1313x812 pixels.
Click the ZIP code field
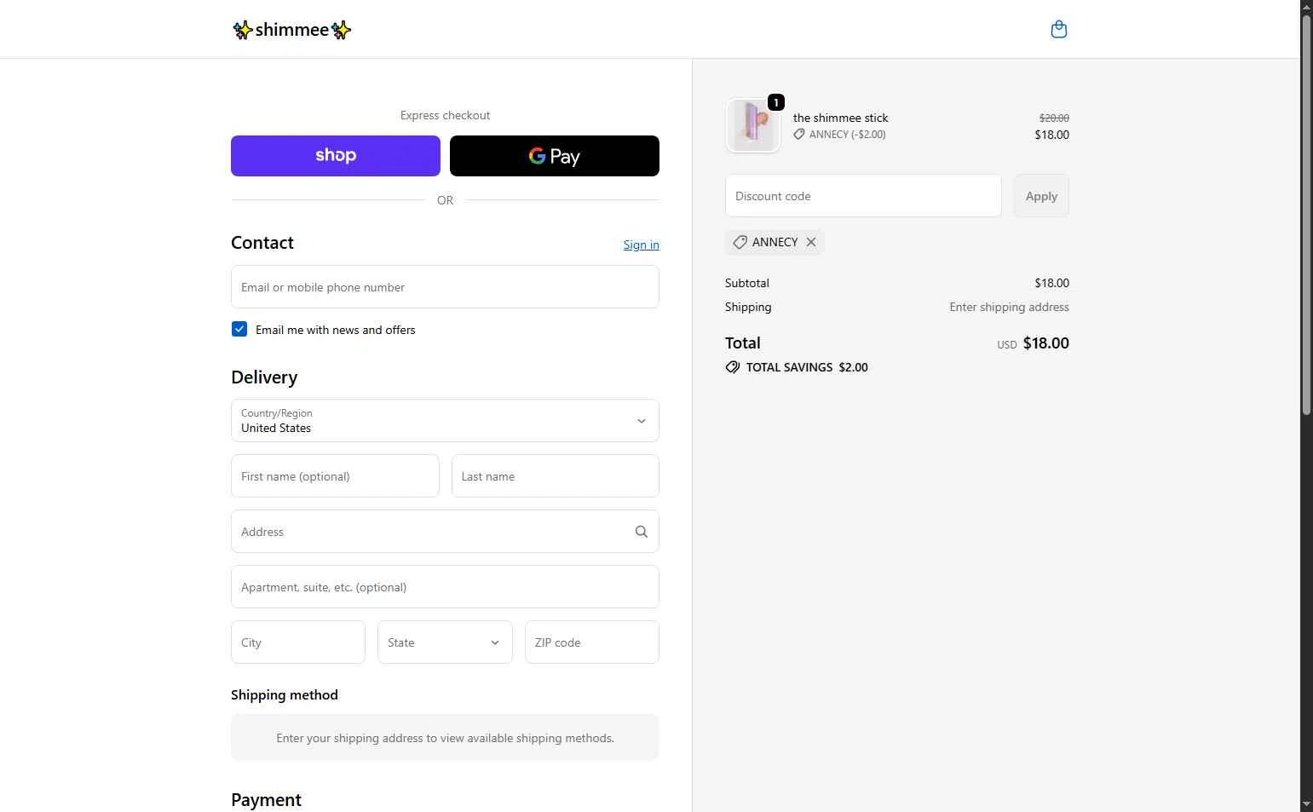click(592, 642)
